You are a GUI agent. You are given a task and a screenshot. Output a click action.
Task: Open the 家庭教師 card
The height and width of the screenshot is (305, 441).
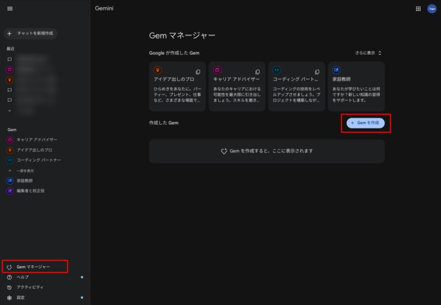tap(356, 87)
